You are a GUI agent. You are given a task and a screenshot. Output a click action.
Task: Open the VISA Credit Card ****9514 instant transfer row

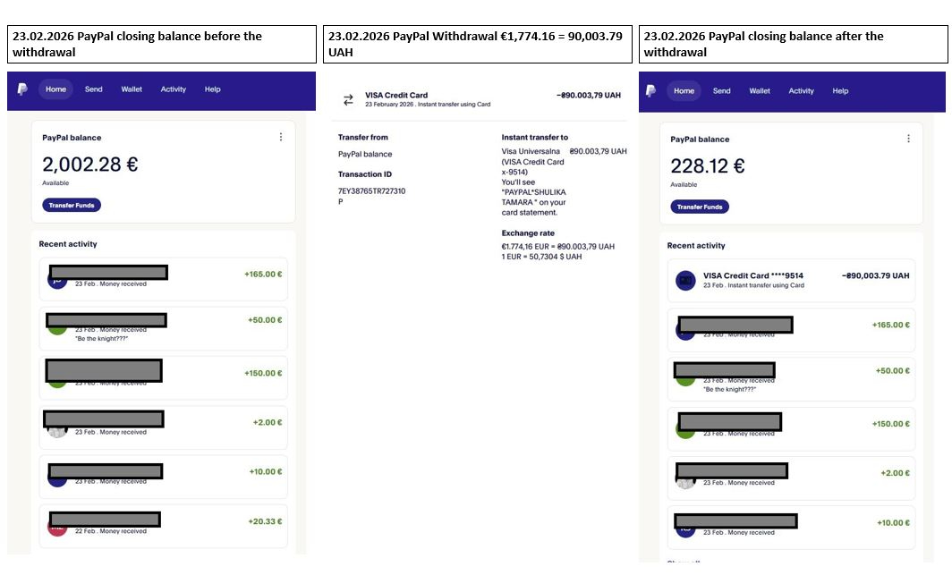click(x=792, y=280)
